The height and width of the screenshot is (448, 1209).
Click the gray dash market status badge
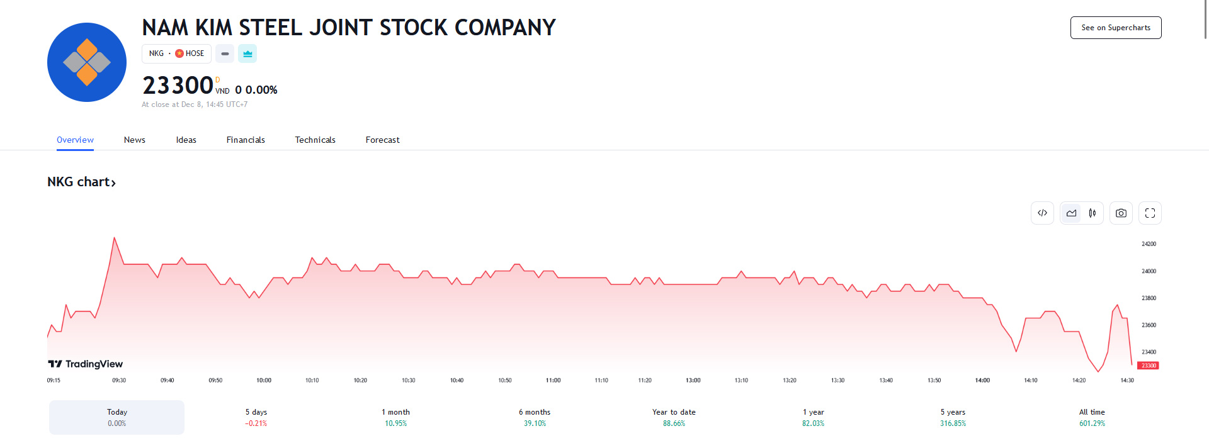point(225,54)
